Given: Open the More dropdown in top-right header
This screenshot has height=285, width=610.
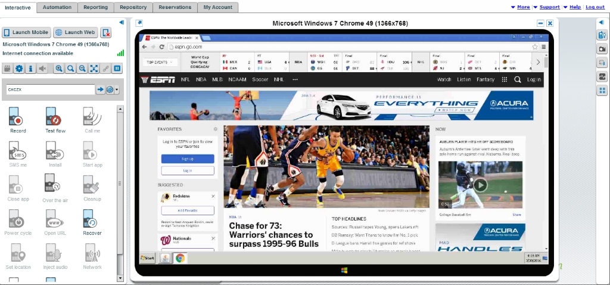Looking at the screenshot, I should pos(520,7).
